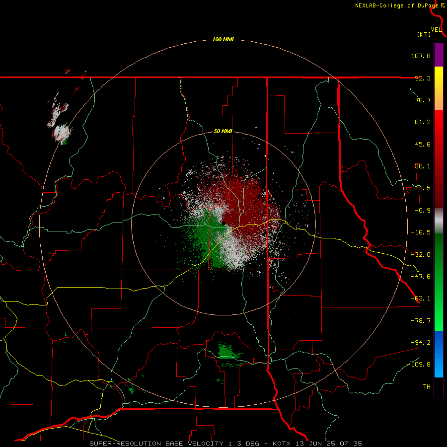This screenshot has height=447, width=447.
Task: Click the blue segment of velocity color bar
Action: pyautogui.click(x=439, y=354)
